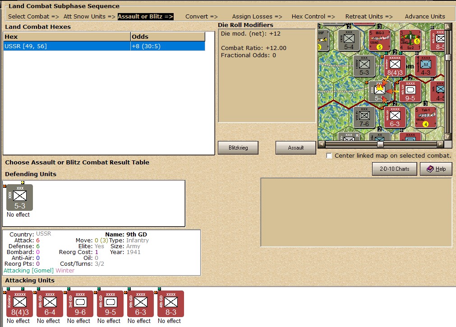Click the Hex Control subphase step

click(313, 17)
